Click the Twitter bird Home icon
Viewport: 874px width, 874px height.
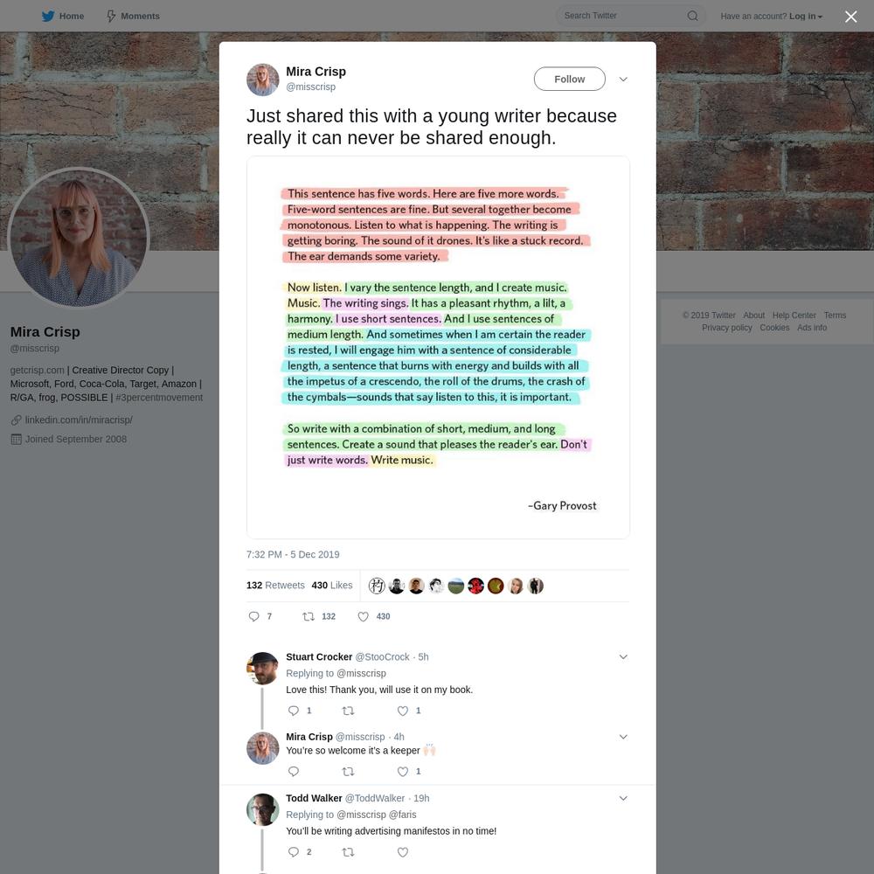pos(48,16)
